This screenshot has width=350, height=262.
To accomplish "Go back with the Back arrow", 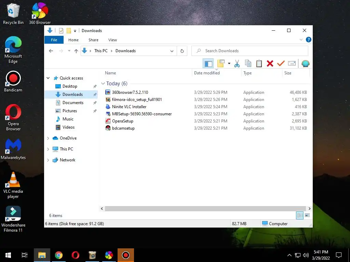I will (51, 51).
